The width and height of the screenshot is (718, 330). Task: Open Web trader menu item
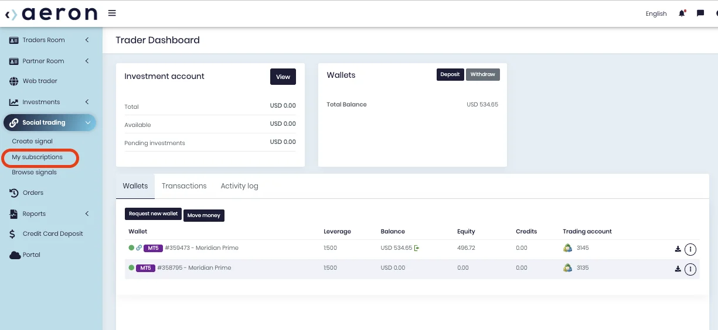point(40,81)
